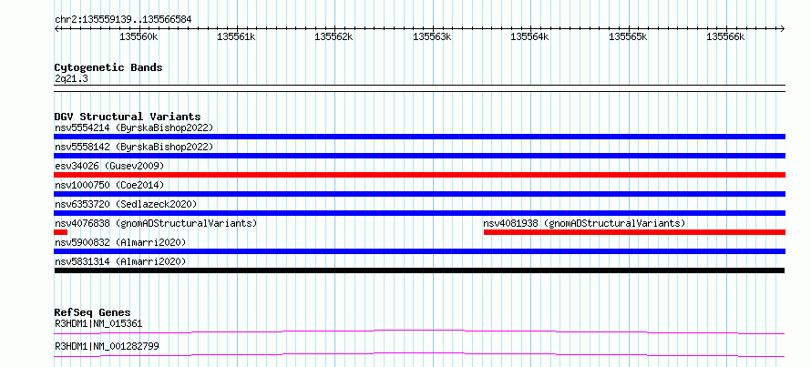Click the nsv5900832 (Almarri2020) blue bar
Viewport: 811px width, 367px height.
419,251
